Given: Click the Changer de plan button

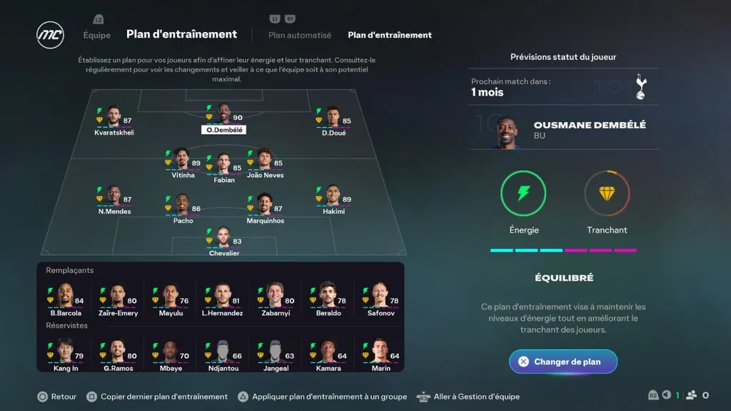Looking at the screenshot, I should point(563,362).
